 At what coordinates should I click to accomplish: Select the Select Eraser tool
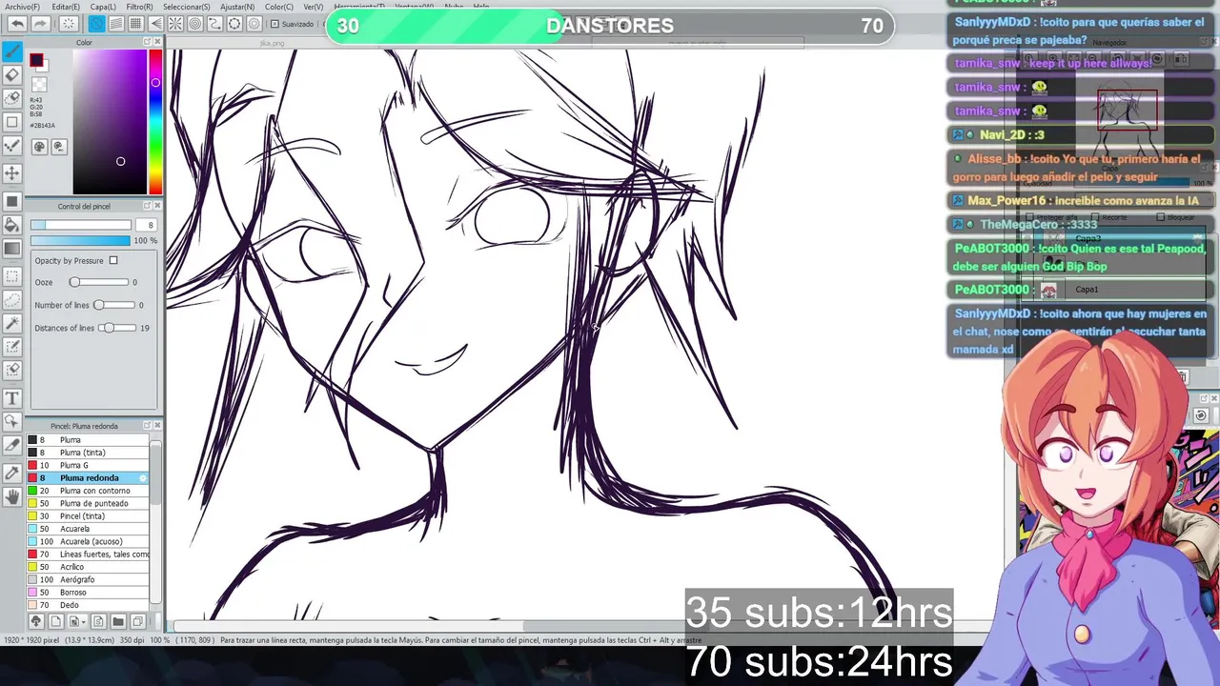tap(12, 370)
